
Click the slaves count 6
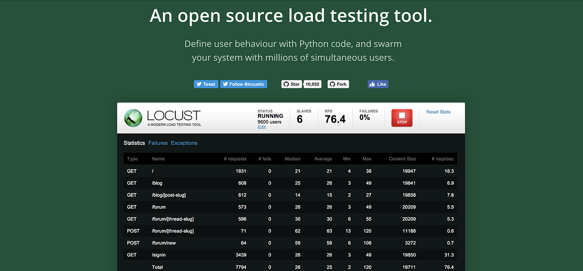(300, 119)
